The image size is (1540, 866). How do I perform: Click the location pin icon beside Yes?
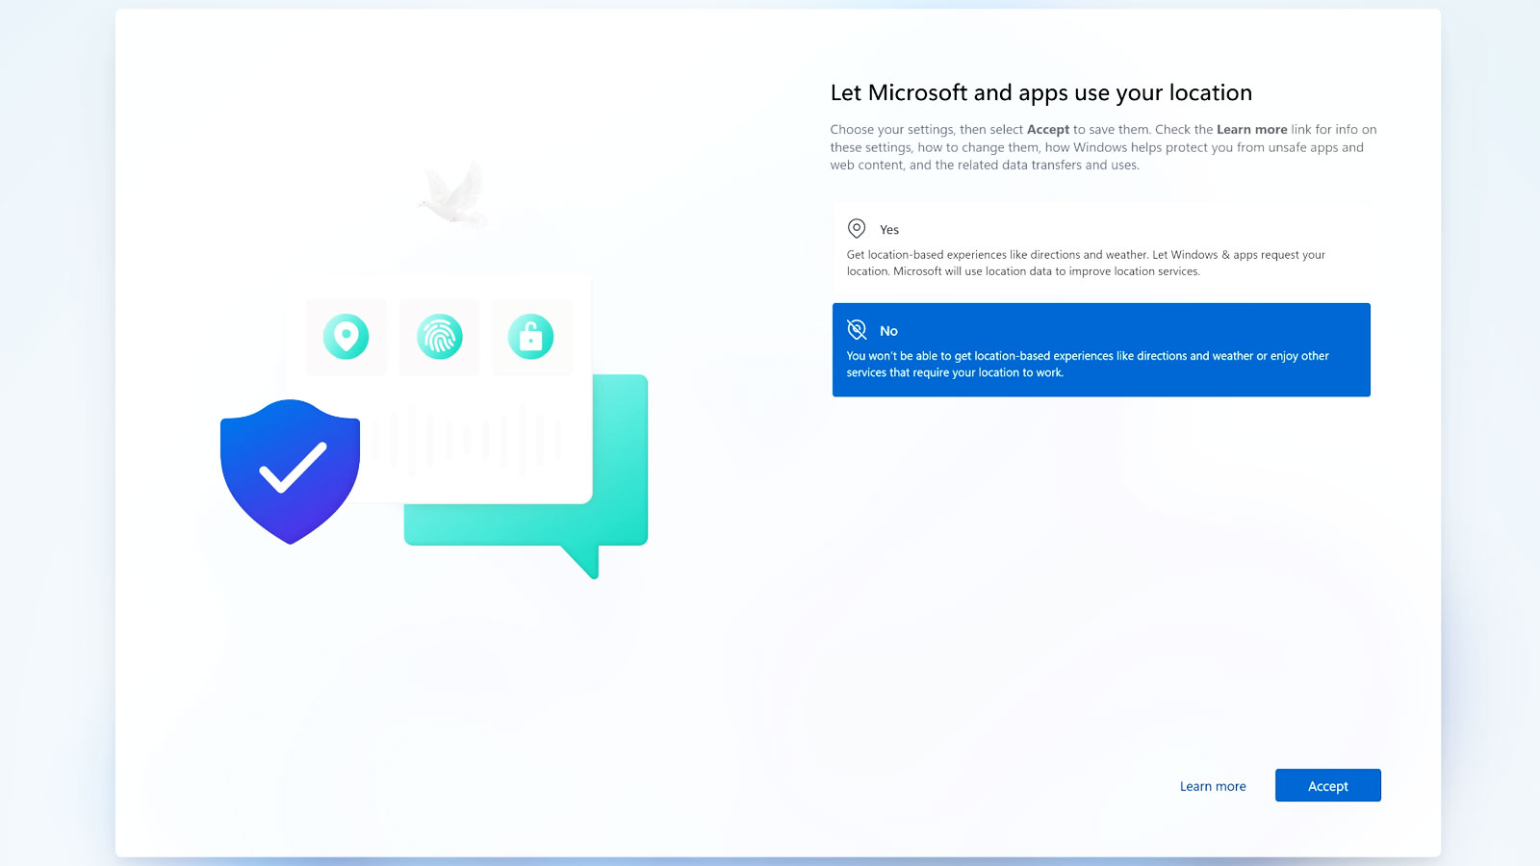tap(857, 229)
